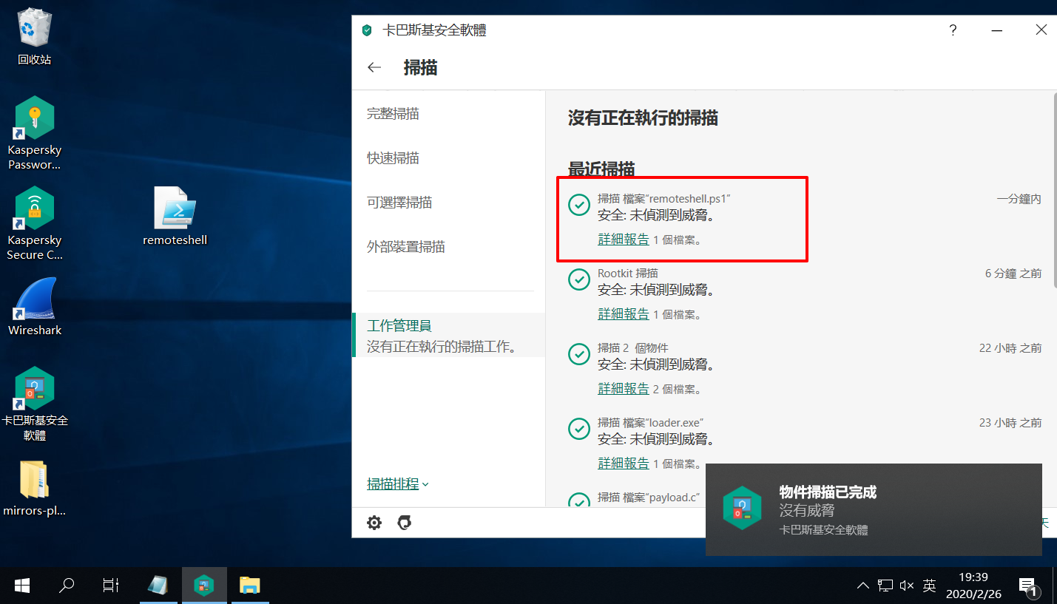Open 卡巴斯基安全軟體 desktop shortcut
This screenshot has height=604, width=1057.
click(x=35, y=404)
